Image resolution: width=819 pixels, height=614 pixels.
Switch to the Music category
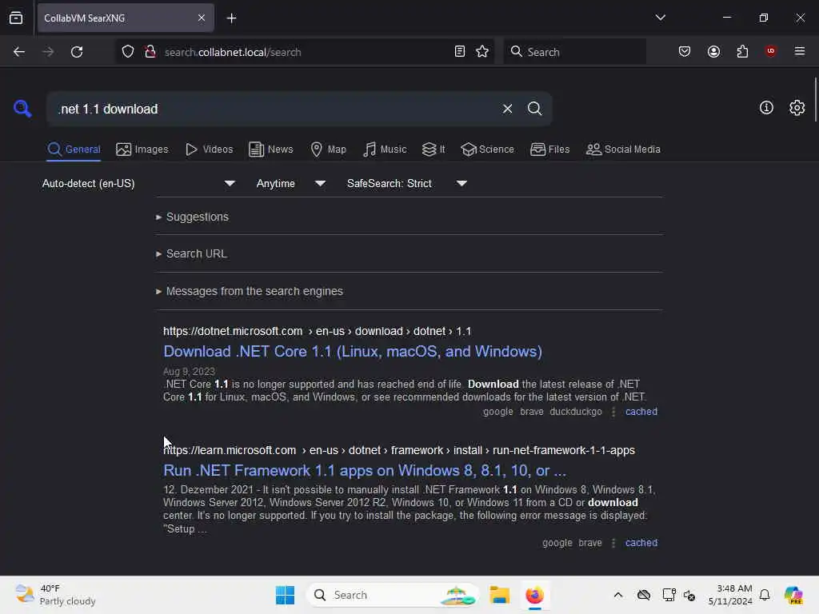[x=385, y=150]
